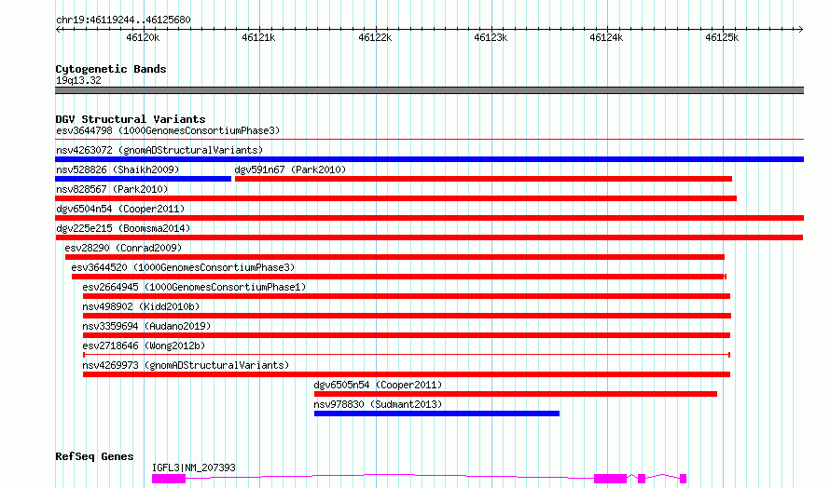
Task: Click the chr19:46119244..46125680 coordinates text
Action: tap(123, 20)
